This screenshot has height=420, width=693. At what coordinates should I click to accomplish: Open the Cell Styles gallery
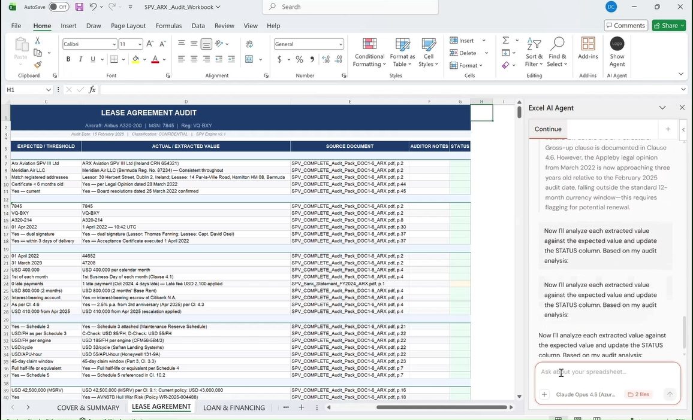pyautogui.click(x=428, y=53)
